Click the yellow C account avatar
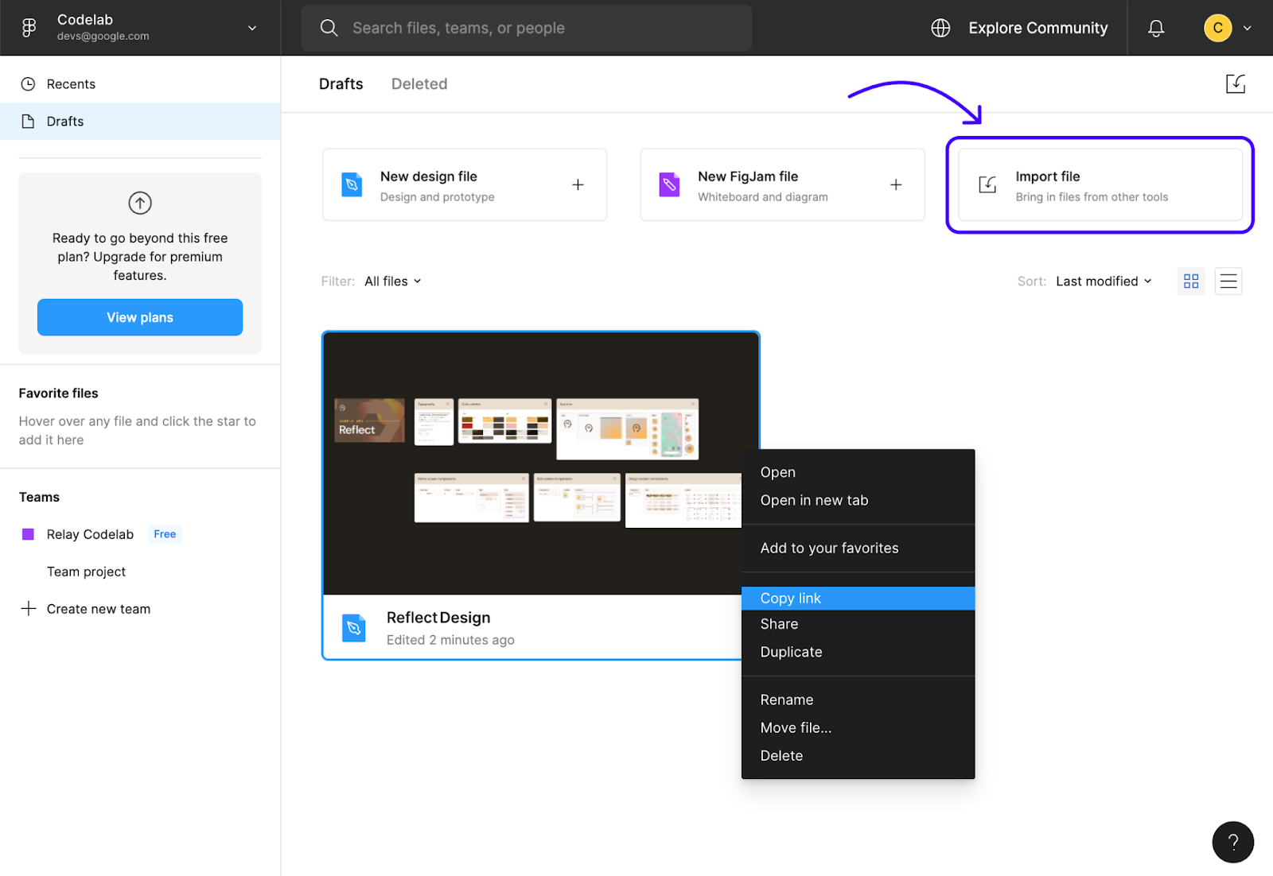 pos(1217,28)
